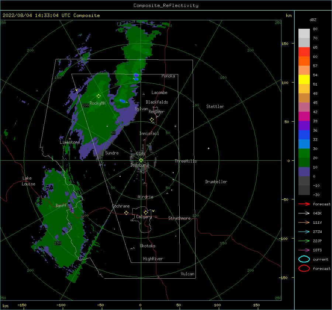The image size is (332, 310).
Task: Click the Calgary city label
Action: tap(144, 217)
